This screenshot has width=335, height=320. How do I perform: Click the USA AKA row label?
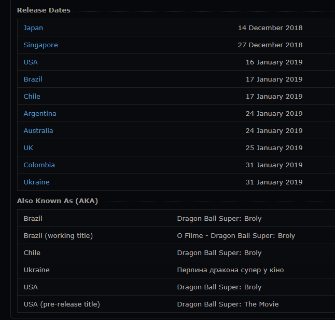[x=31, y=287]
